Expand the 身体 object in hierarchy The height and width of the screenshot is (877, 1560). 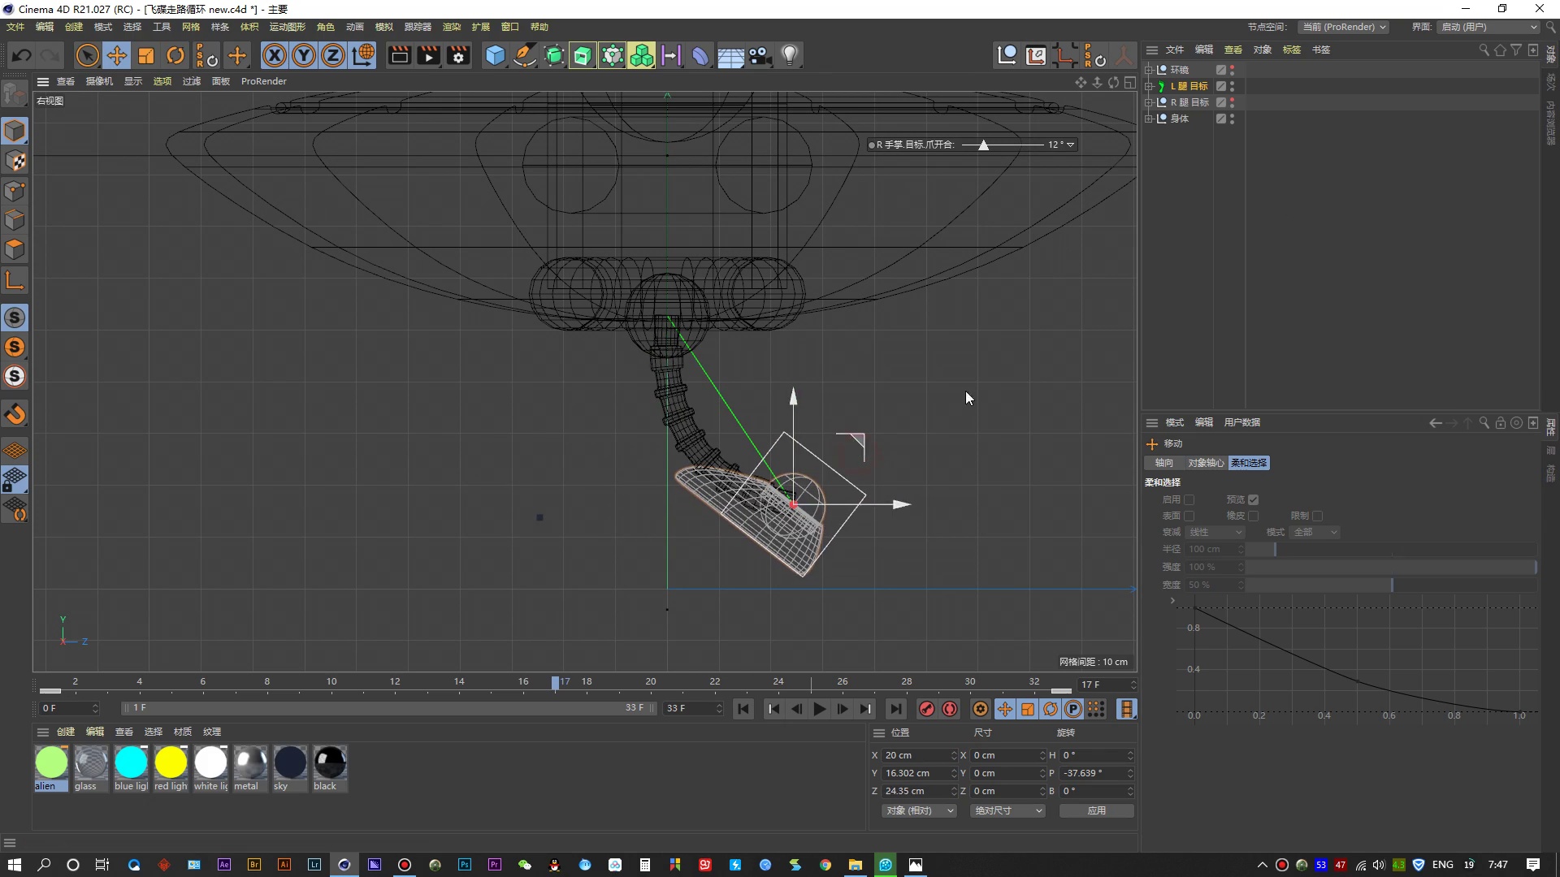tap(1149, 119)
